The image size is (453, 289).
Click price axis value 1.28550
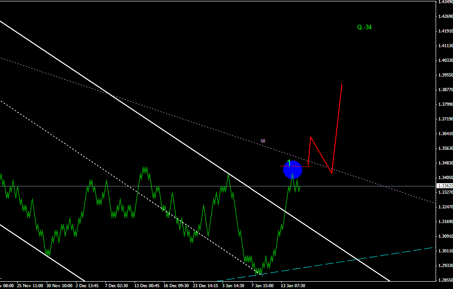coord(445,280)
